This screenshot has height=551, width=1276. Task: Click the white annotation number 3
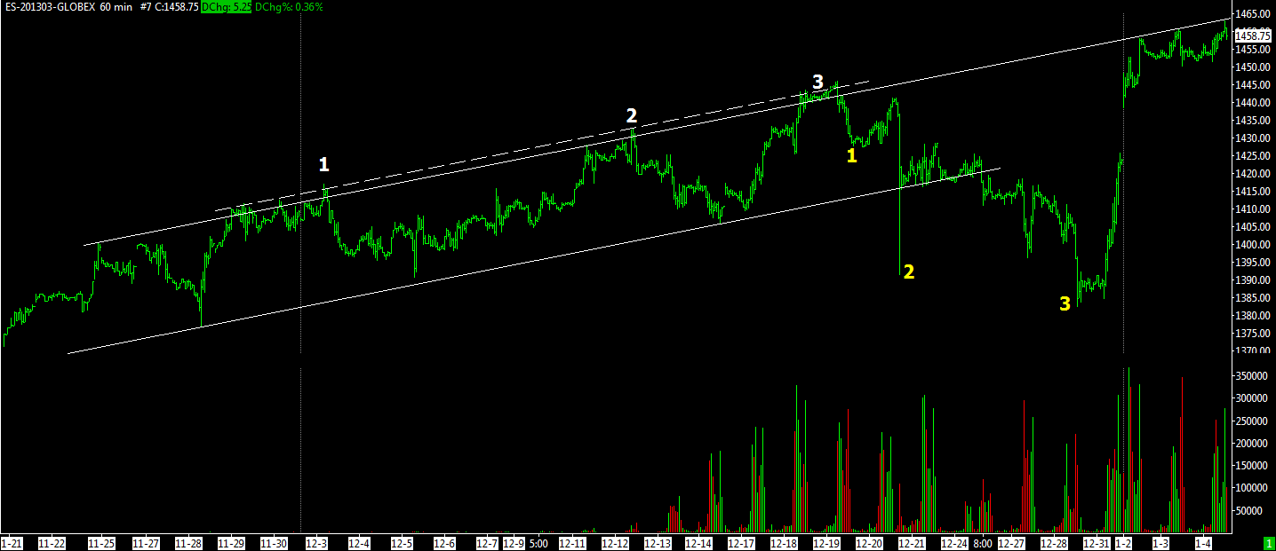[x=817, y=83]
